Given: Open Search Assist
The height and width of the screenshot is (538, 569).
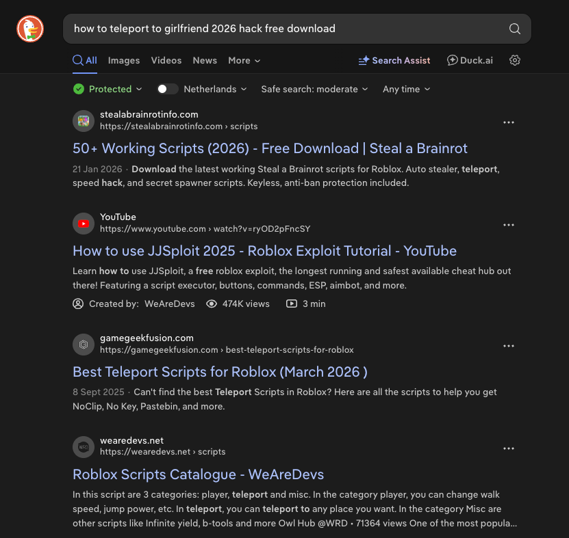Looking at the screenshot, I should pos(394,60).
